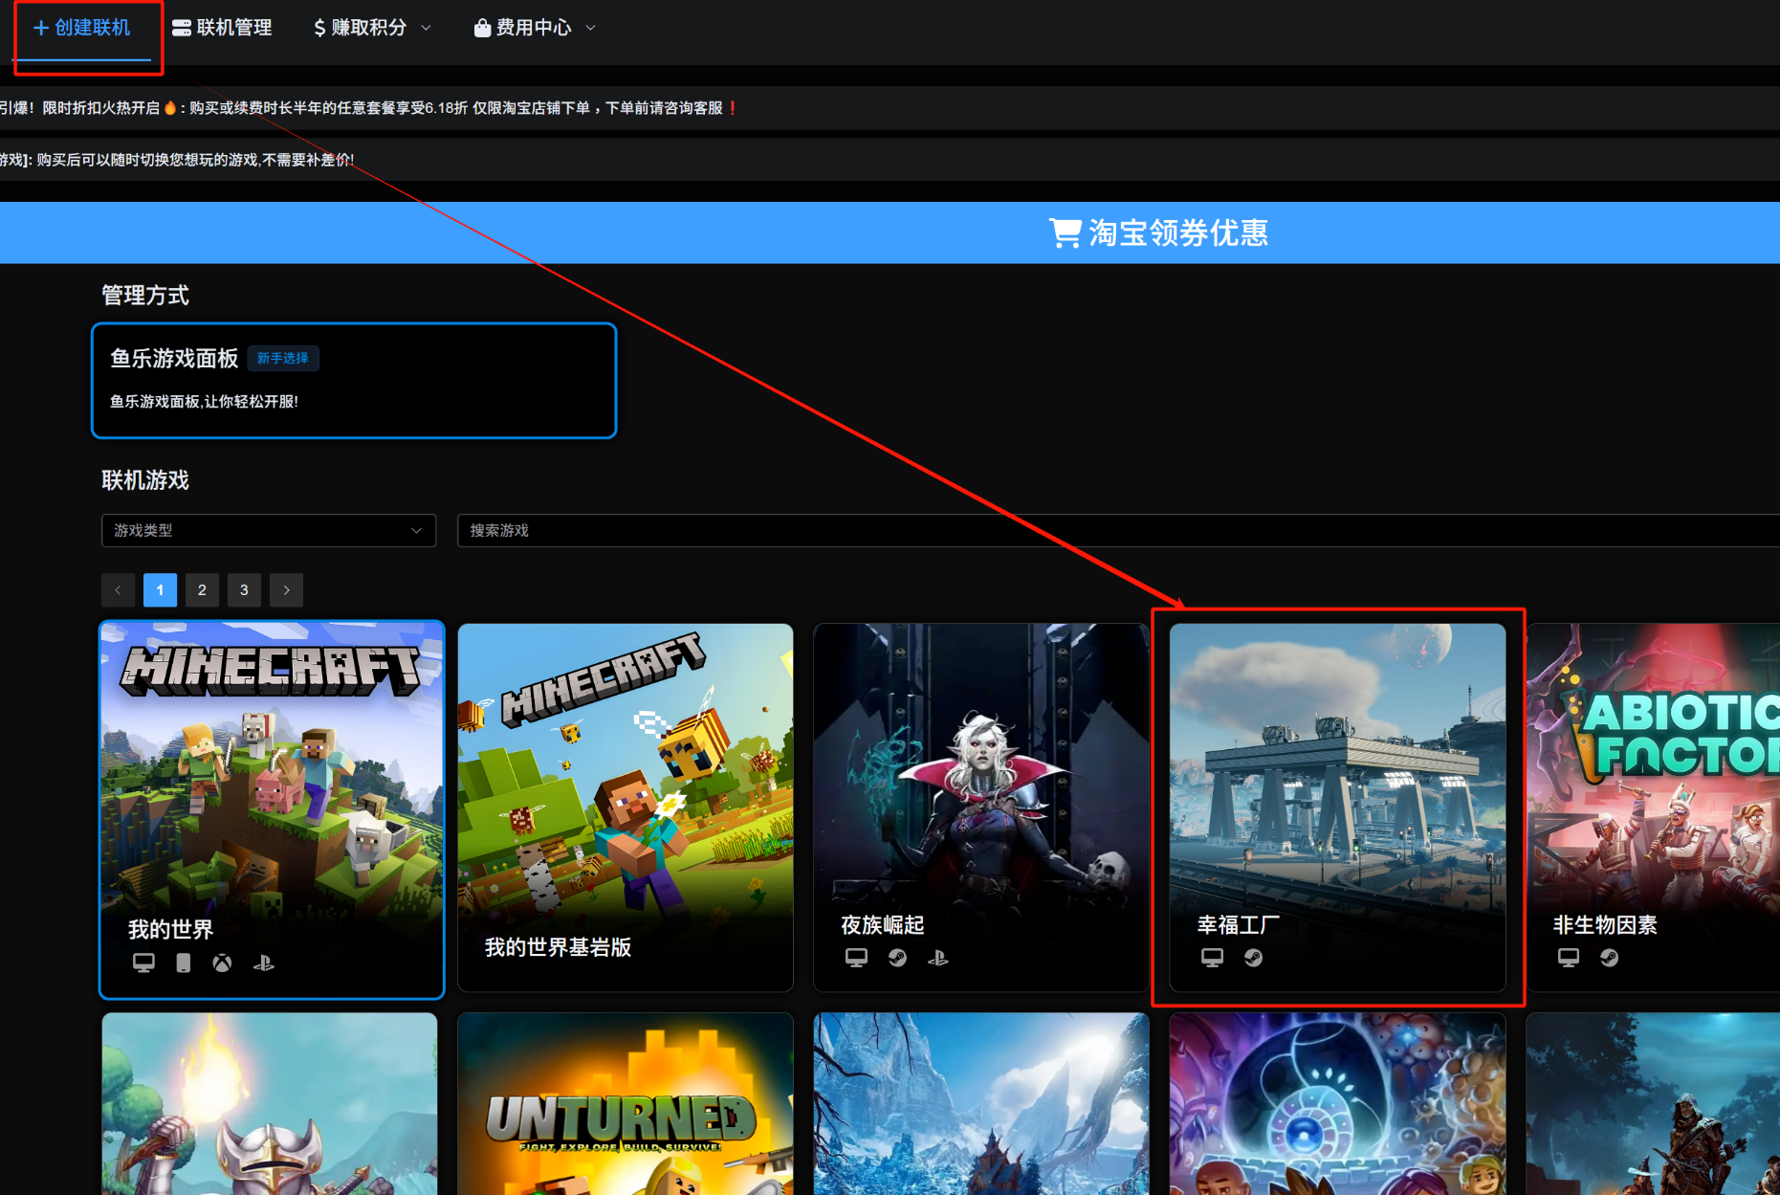This screenshot has width=1780, height=1195.
Task: Select the 非生物因素 game card
Action: pyautogui.click(x=1653, y=808)
